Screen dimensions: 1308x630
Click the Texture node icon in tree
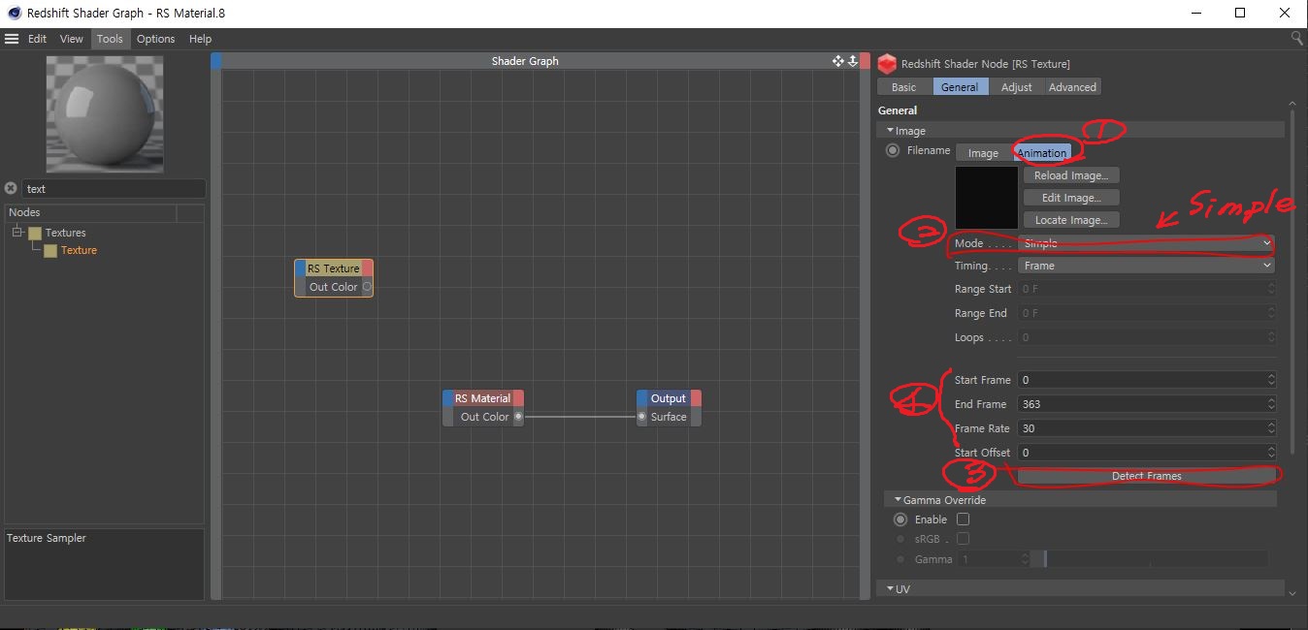[50, 250]
